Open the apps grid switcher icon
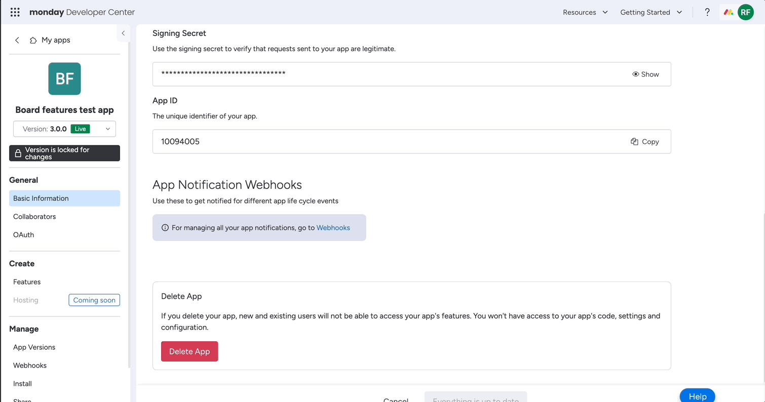The width and height of the screenshot is (765, 402). pos(15,12)
